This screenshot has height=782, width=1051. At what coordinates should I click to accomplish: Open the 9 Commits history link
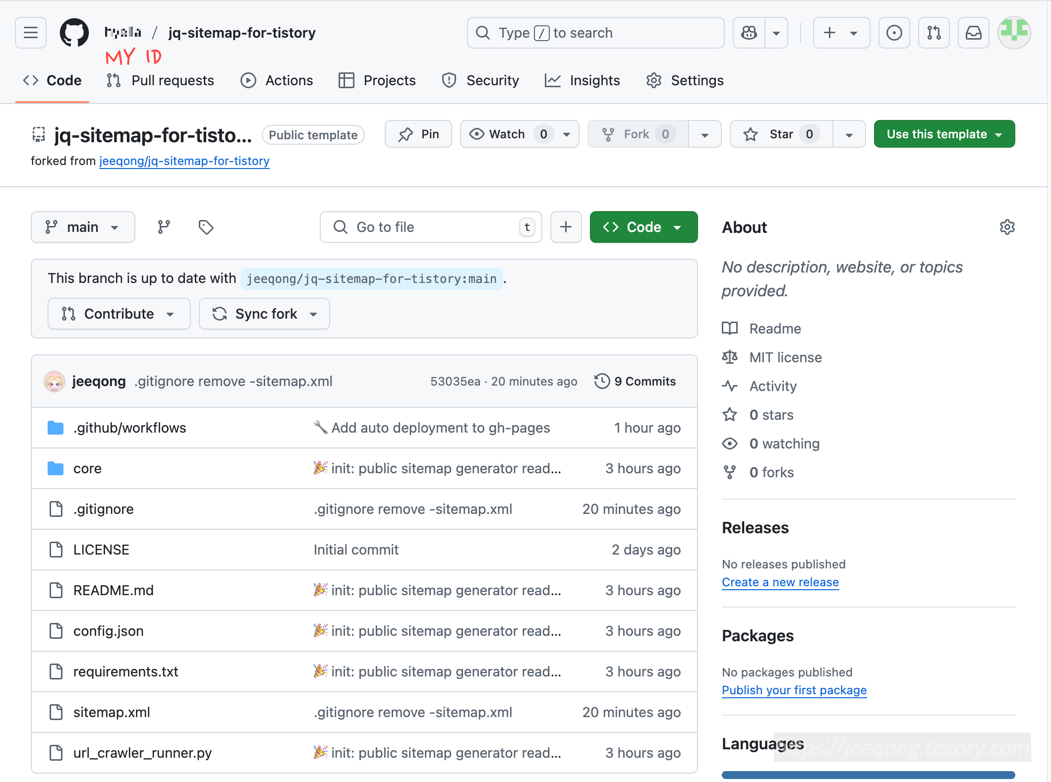[x=635, y=381]
